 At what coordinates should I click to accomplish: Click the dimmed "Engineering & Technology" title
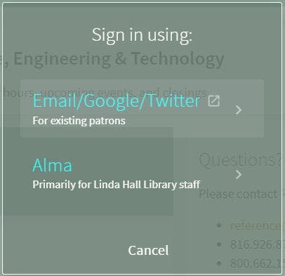119,59
